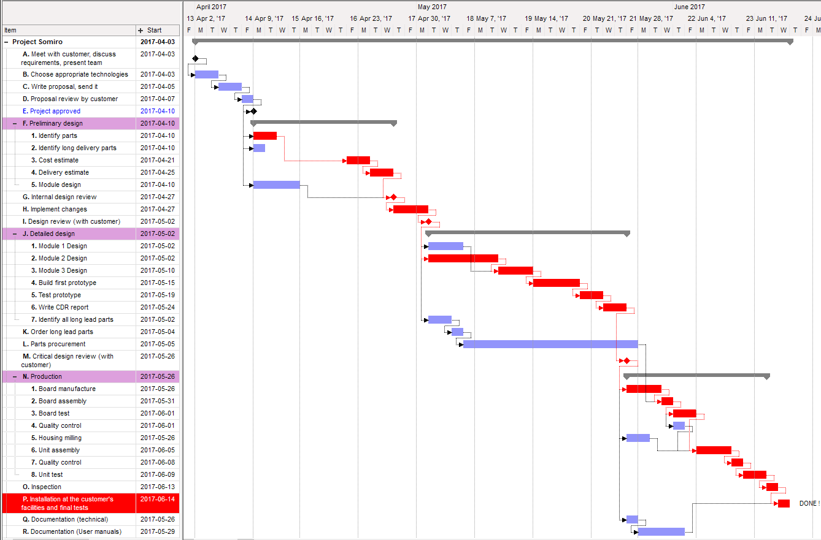Click the red Module 2 Design bar
821x540 pixels.
(463, 258)
